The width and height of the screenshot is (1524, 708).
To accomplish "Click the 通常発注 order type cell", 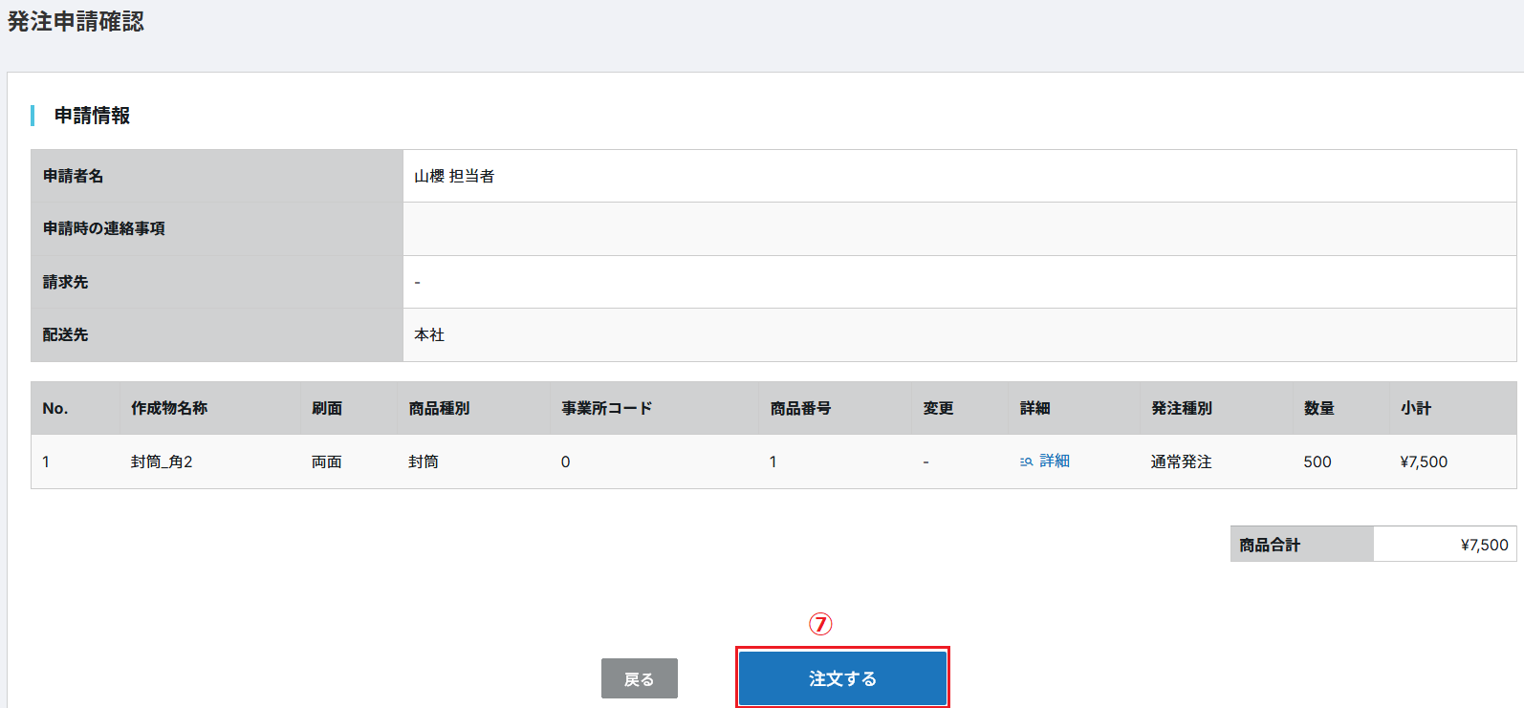I will coord(1182,461).
